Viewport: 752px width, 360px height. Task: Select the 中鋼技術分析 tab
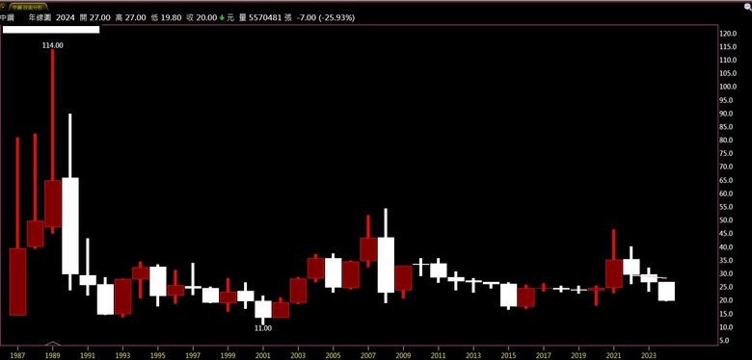pyautogui.click(x=29, y=8)
